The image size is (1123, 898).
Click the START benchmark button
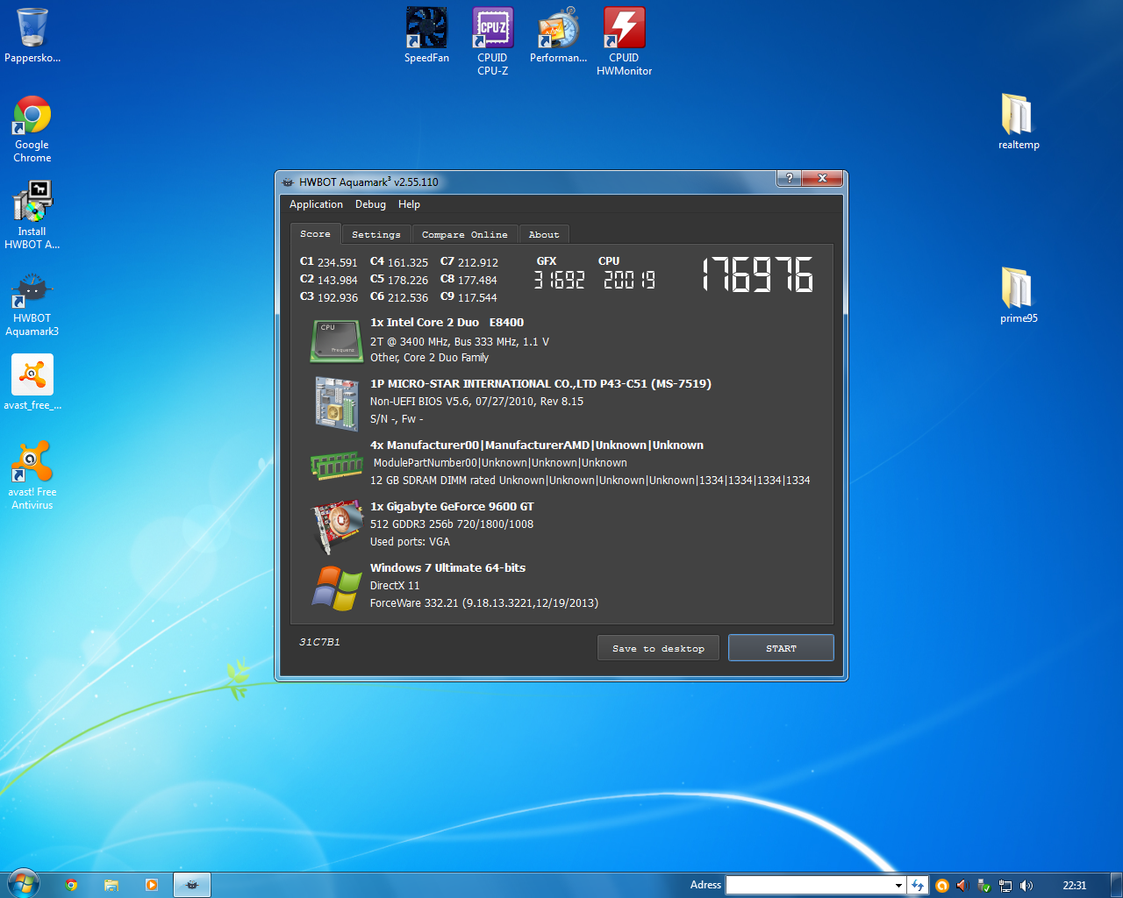click(781, 648)
